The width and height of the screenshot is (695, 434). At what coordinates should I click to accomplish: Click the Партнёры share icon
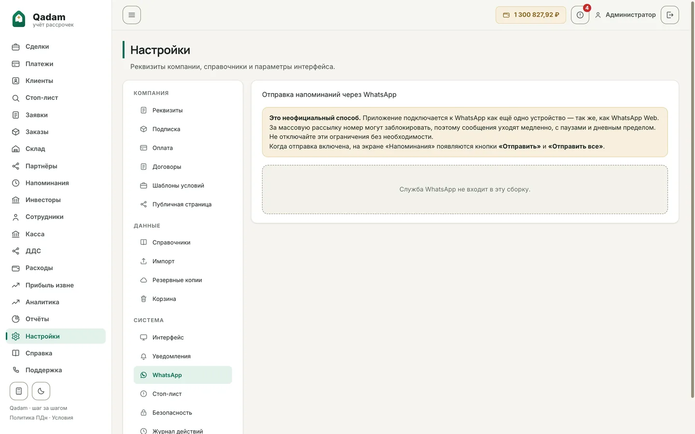coord(16,166)
